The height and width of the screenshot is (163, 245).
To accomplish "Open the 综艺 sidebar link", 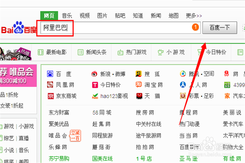I will pyautogui.click(x=9, y=138).
